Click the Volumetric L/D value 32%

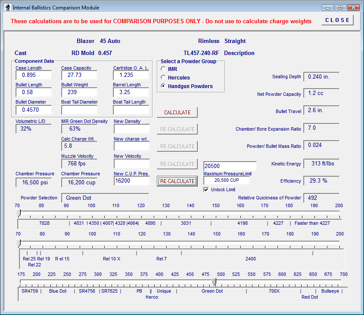click(x=34, y=129)
